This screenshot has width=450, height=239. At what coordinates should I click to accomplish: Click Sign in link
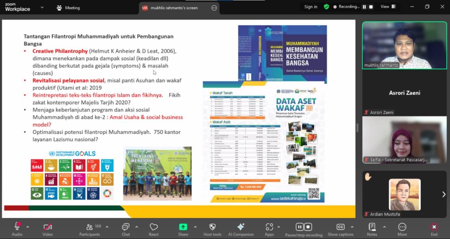pos(311,7)
